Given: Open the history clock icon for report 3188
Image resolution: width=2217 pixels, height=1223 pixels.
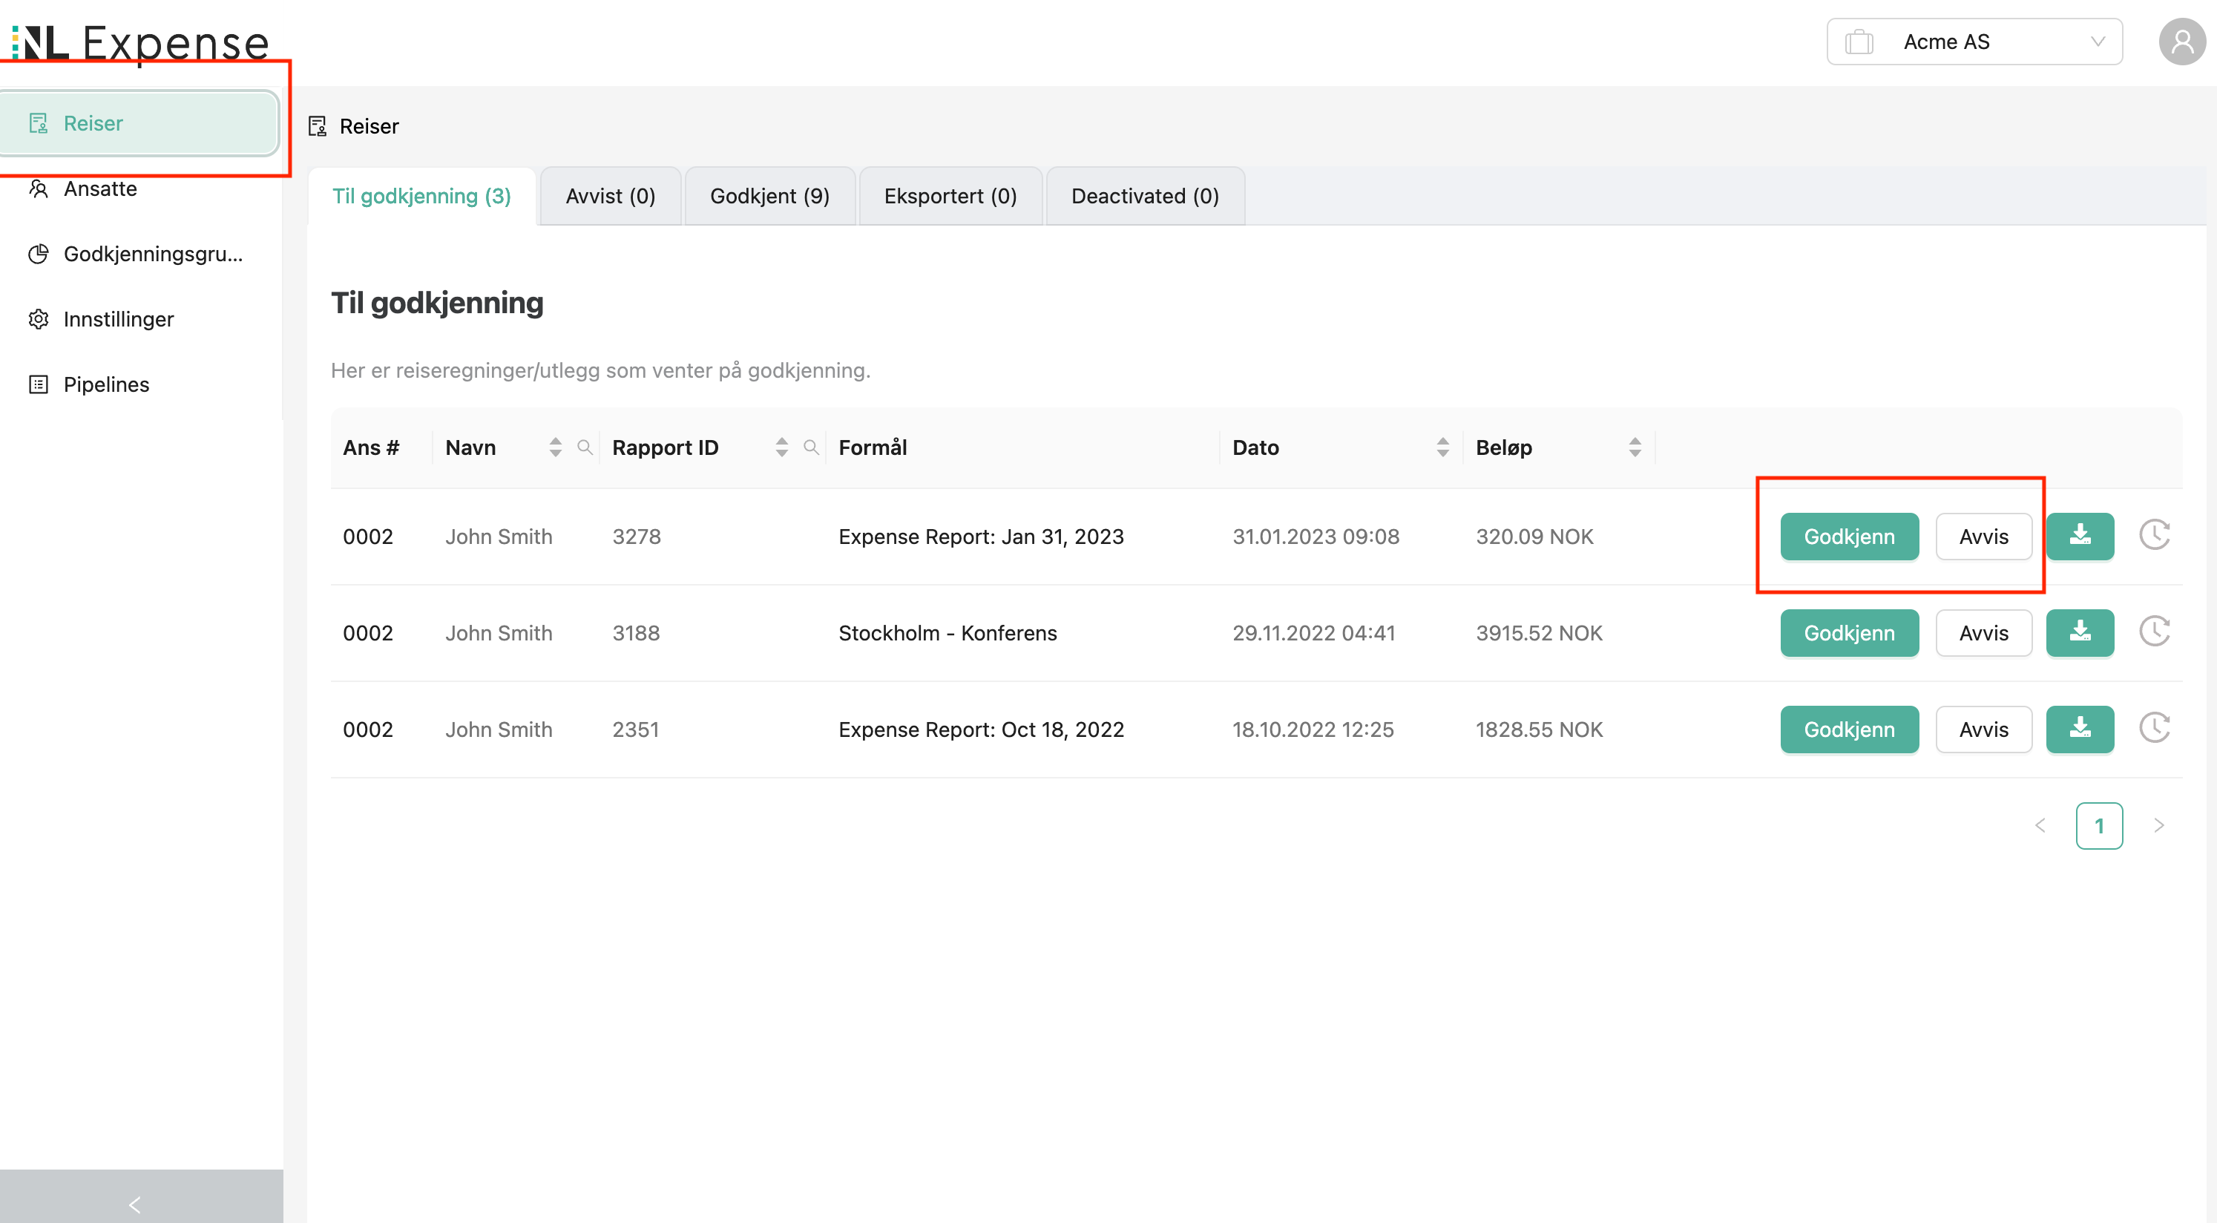Looking at the screenshot, I should click(x=2154, y=632).
